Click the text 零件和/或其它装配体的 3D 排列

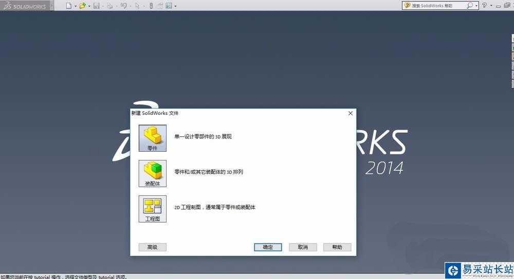point(209,172)
